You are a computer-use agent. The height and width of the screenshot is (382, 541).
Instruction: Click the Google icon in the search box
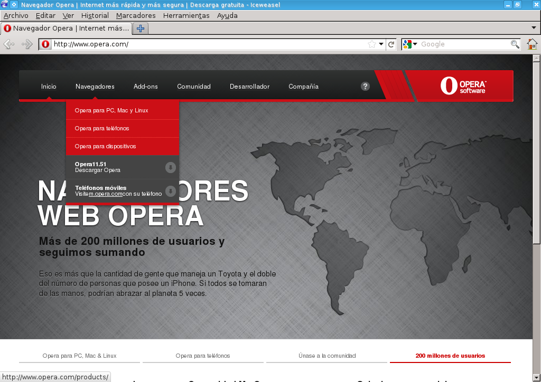(x=407, y=44)
